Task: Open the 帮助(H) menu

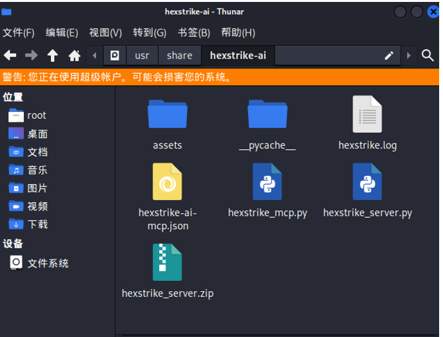Action: (239, 33)
